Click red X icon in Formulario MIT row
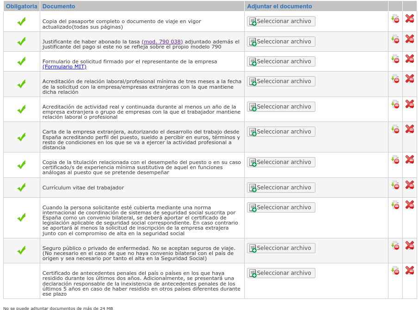Viewport: 419px width, 310px height. tap(410, 59)
